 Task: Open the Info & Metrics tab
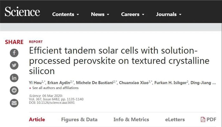[131, 119]
